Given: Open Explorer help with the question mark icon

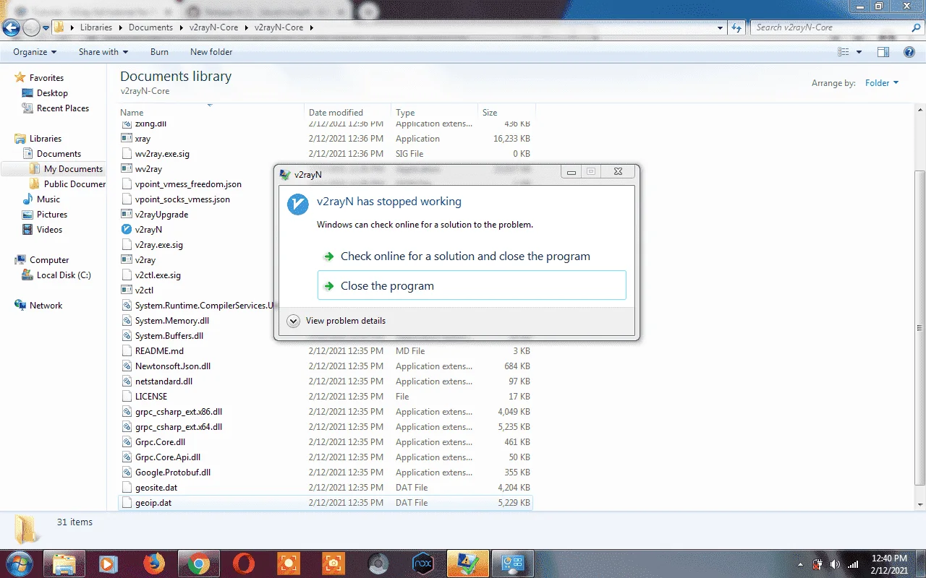Looking at the screenshot, I should pyautogui.click(x=909, y=52).
